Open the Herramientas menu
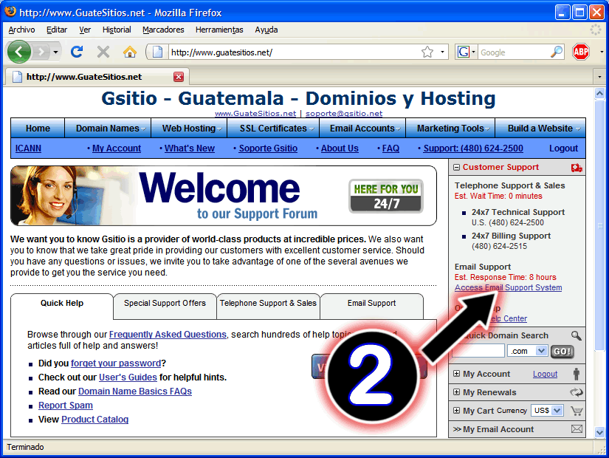This screenshot has height=458, width=609. (219, 30)
